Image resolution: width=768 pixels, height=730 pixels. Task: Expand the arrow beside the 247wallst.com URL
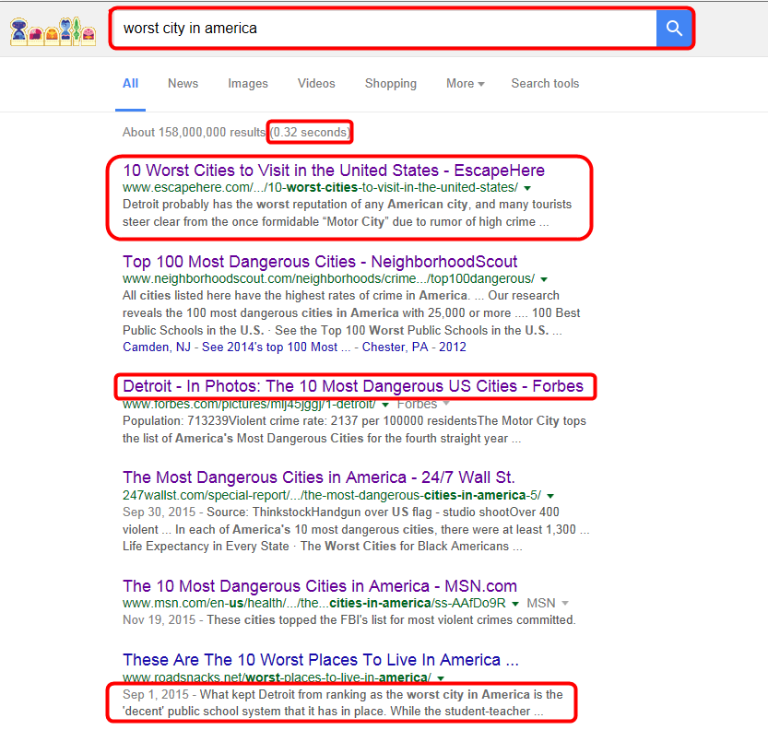[551, 494]
